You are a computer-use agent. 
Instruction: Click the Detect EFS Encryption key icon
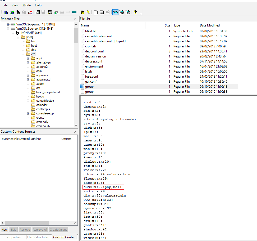(x=88, y=12)
